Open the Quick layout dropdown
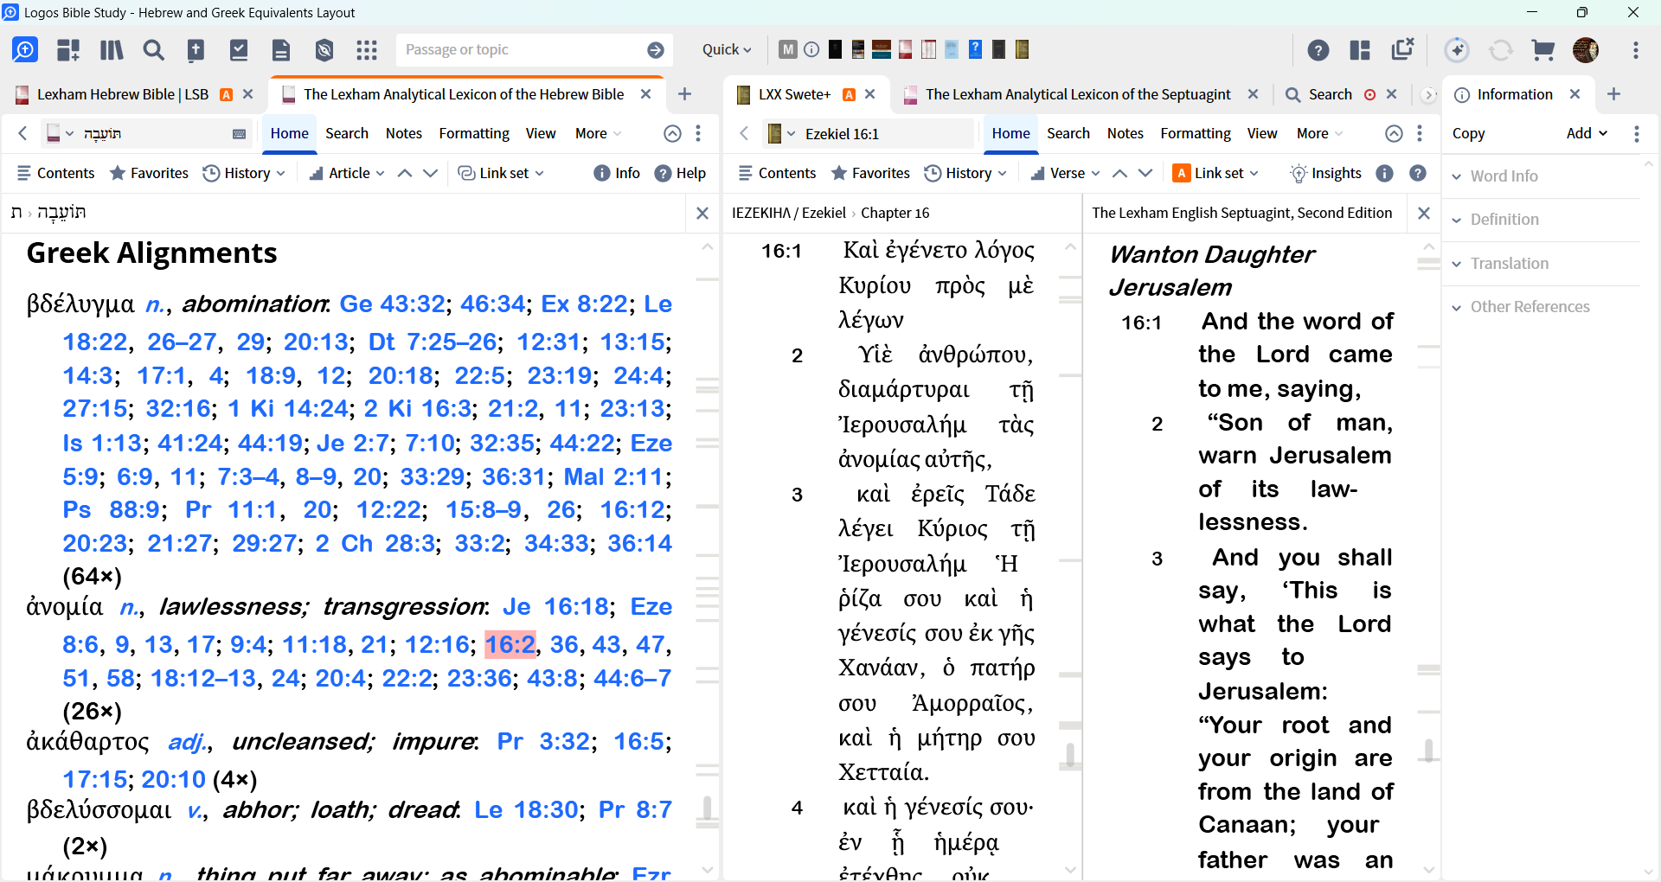The height and width of the screenshot is (882, 1661). coord(727,49)
